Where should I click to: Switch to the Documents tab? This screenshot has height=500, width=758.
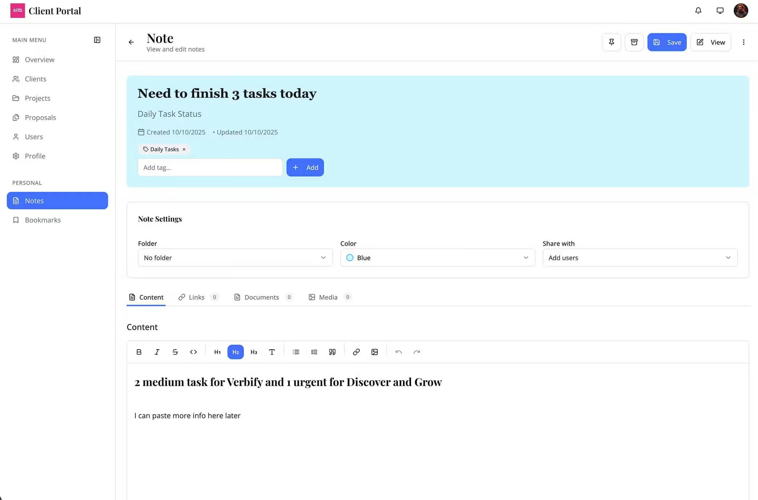coord(262,297)
